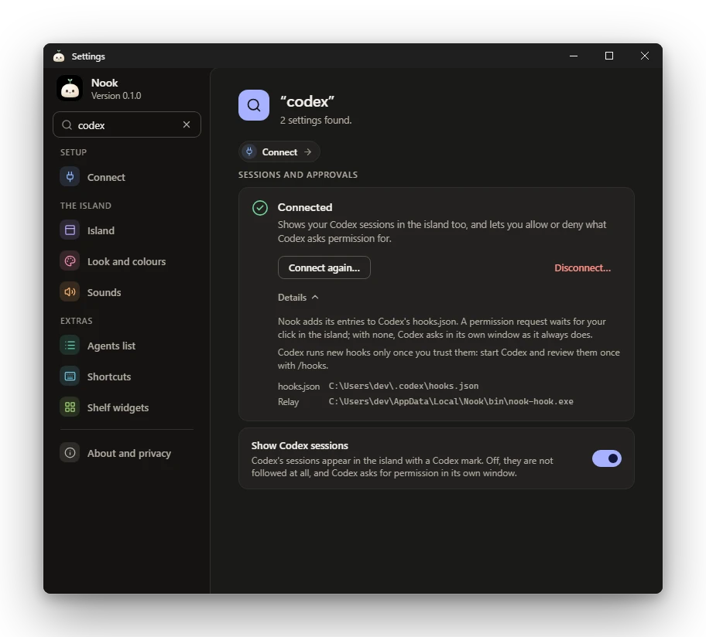706x637 pixels.
Task: Open Connect in the sidebar via its plug icon
Action: click(x=70, y=177)
